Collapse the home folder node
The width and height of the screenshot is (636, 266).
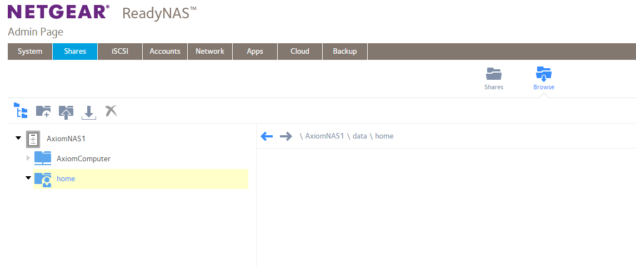point(28,178)
